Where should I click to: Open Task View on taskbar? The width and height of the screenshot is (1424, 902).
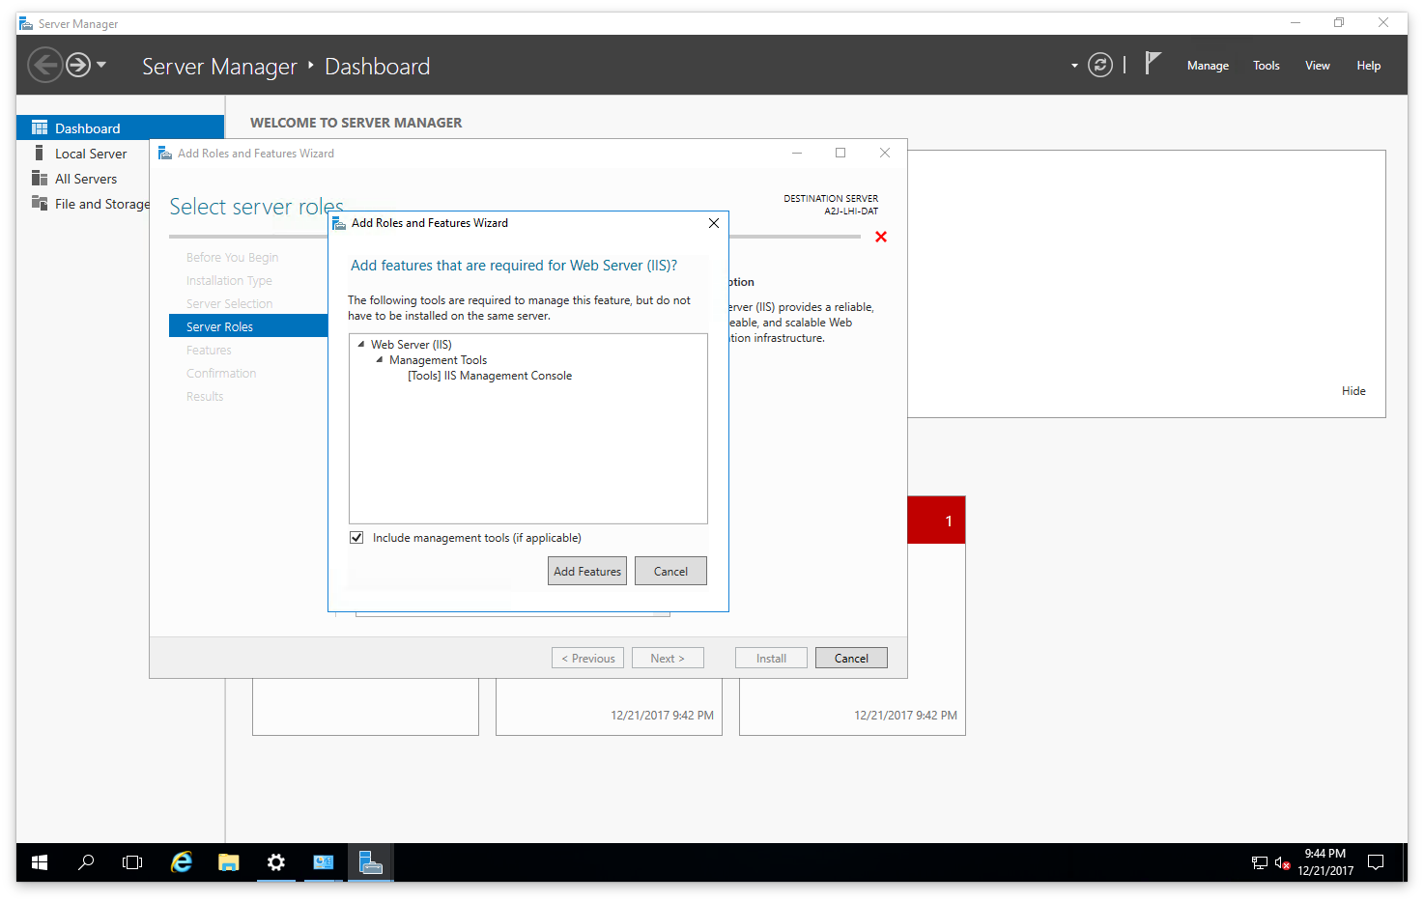132,862
